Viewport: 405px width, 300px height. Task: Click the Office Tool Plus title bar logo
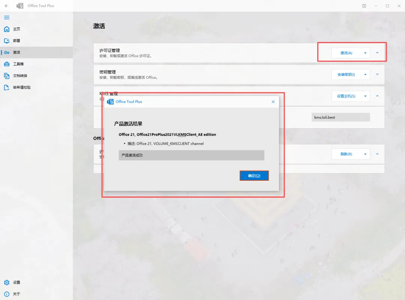pos(20,6)
